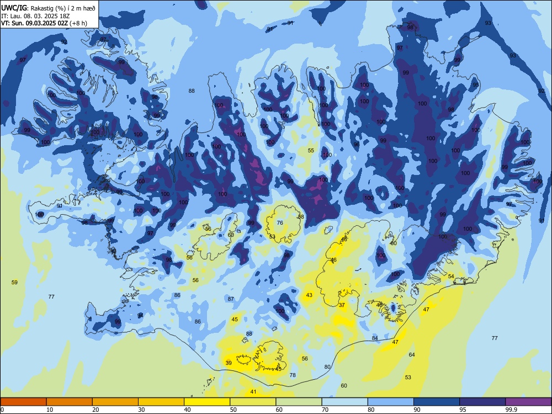Select the medium blue 80–90 legend swatch
The width and height of the screenshot is (552, 414).
[x=391, y=402]
